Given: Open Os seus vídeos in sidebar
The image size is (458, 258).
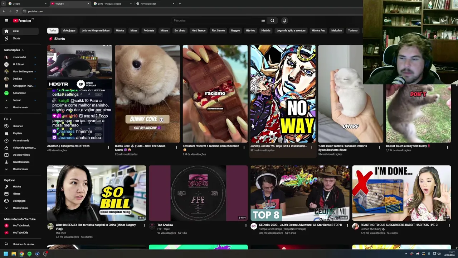Looking at the screenshot, I should click(20, 155).
